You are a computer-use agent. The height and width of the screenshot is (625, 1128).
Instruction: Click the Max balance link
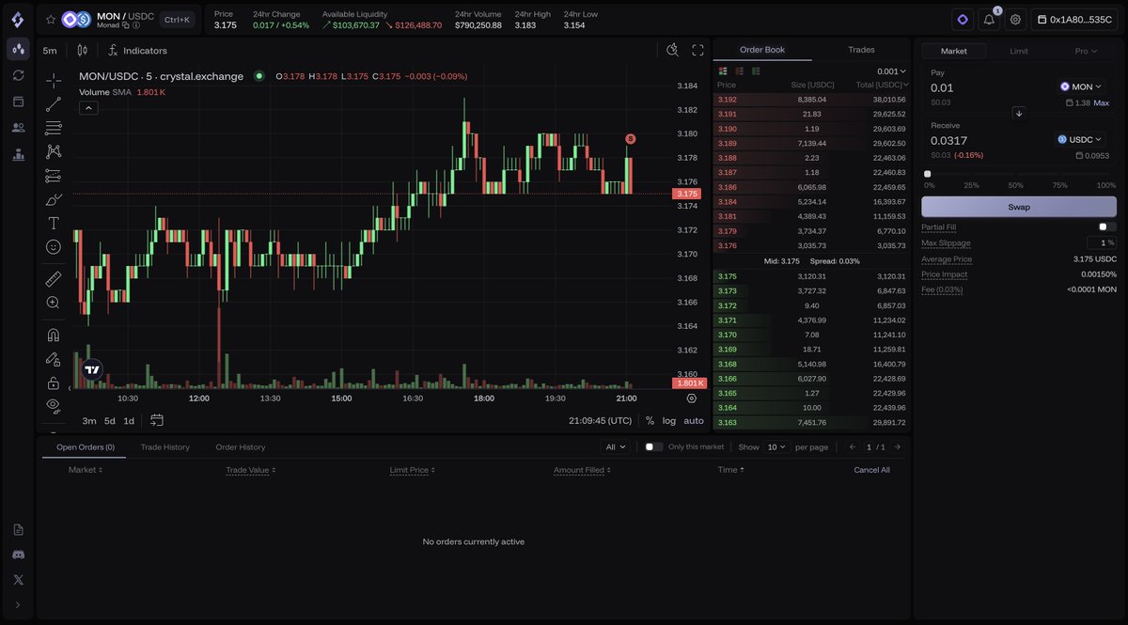click(x=1102, y=102)
